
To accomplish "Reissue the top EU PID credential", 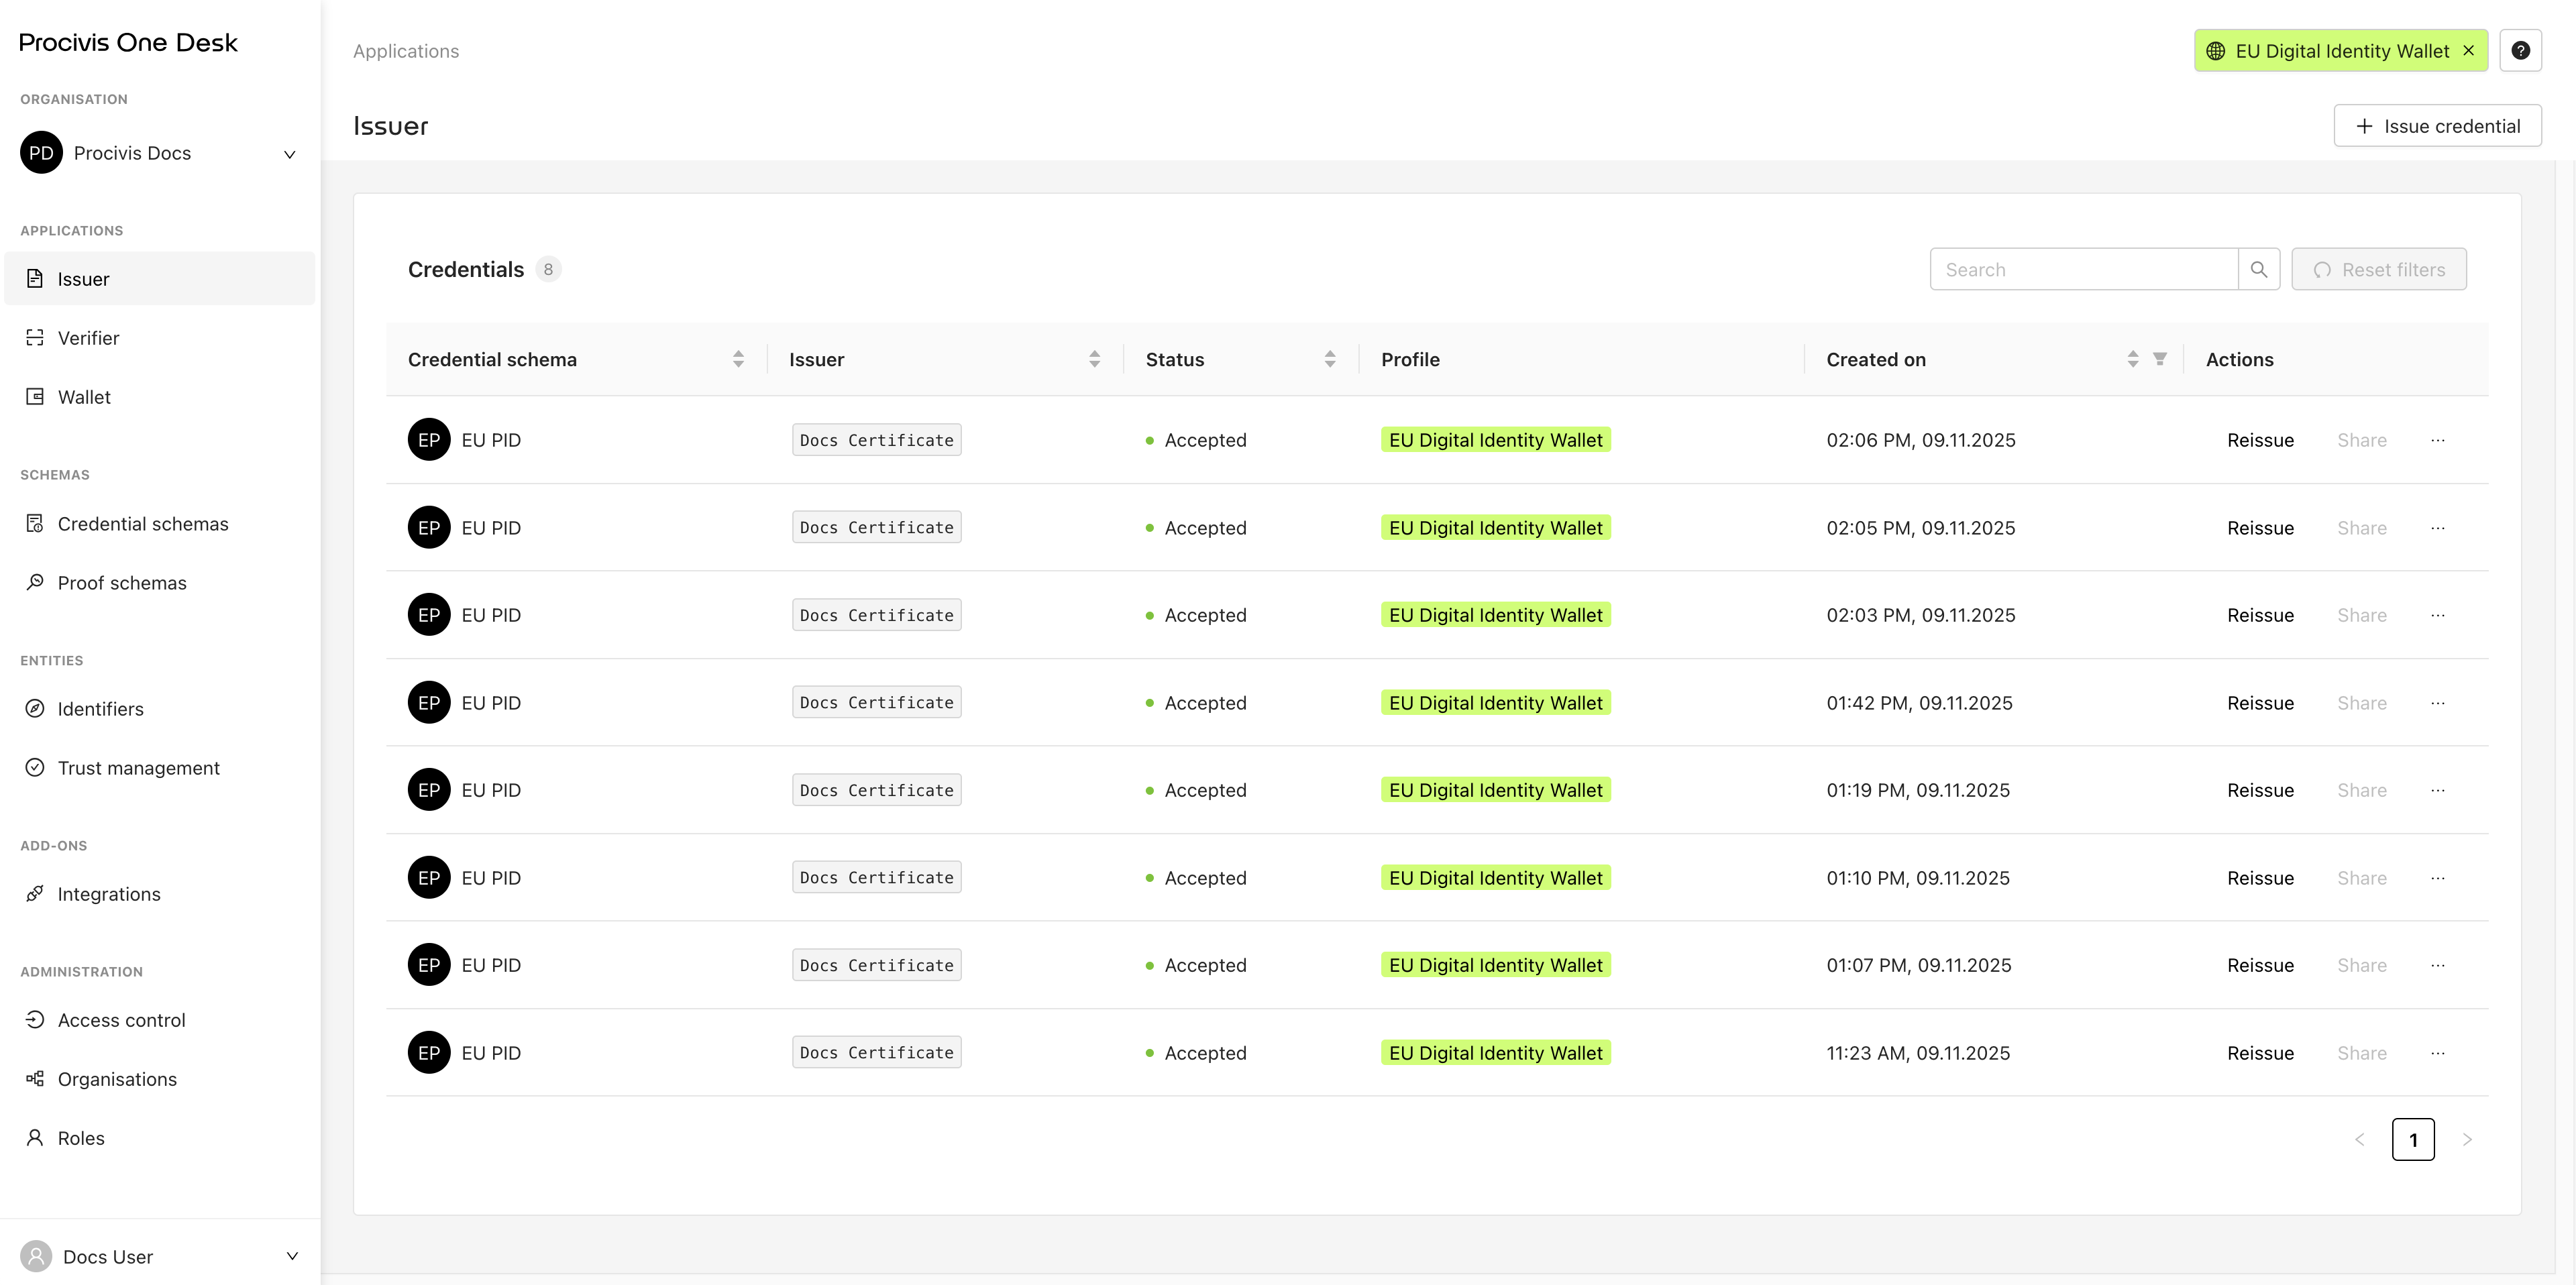I will [x=2260, y=440].
